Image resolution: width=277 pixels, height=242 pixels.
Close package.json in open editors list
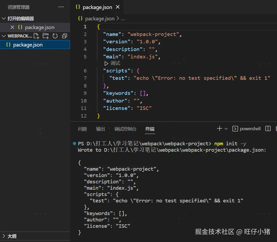[x=12, y=27]
